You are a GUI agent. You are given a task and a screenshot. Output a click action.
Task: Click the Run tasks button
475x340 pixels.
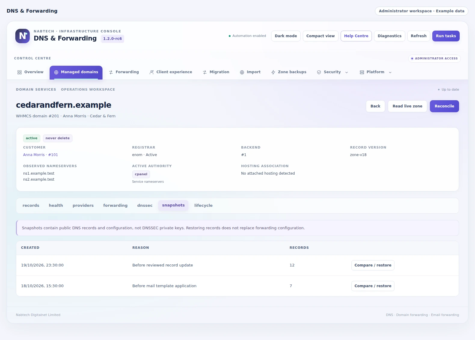446,36
